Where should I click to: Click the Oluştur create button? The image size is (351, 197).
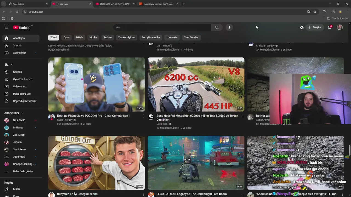(x=315, y=27)
